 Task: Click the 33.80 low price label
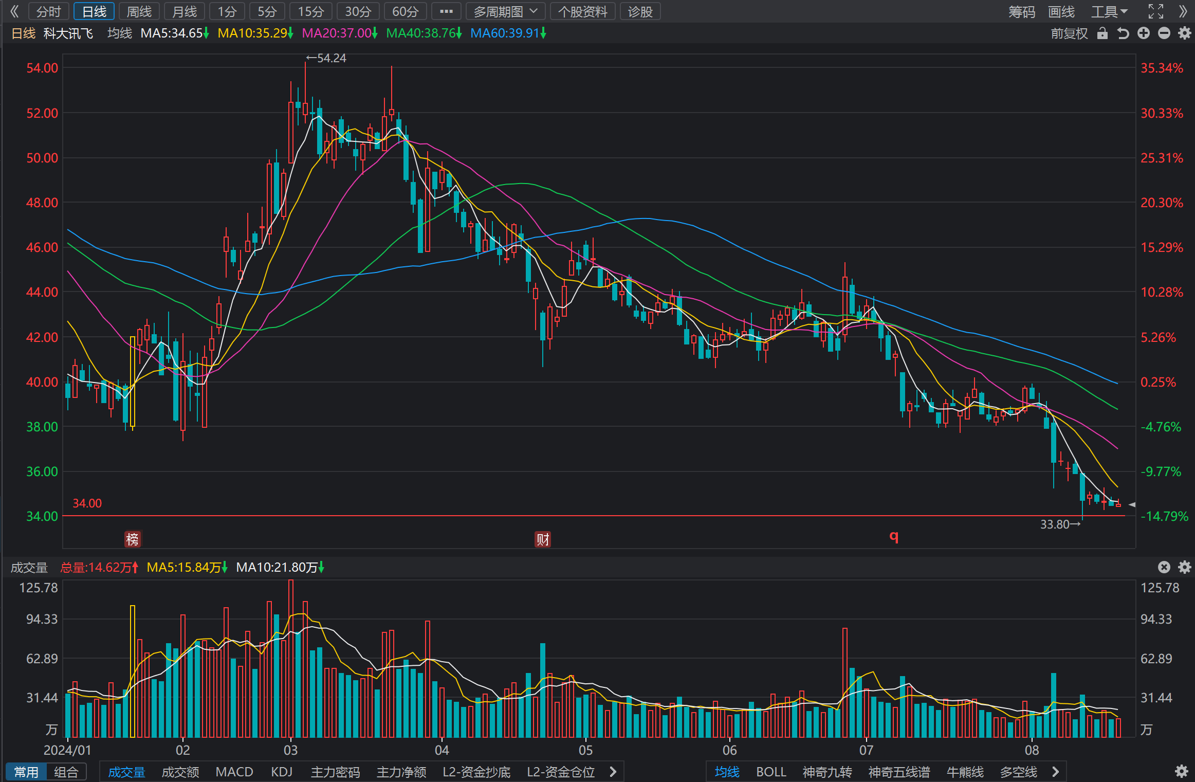(x=1060, y=524)
